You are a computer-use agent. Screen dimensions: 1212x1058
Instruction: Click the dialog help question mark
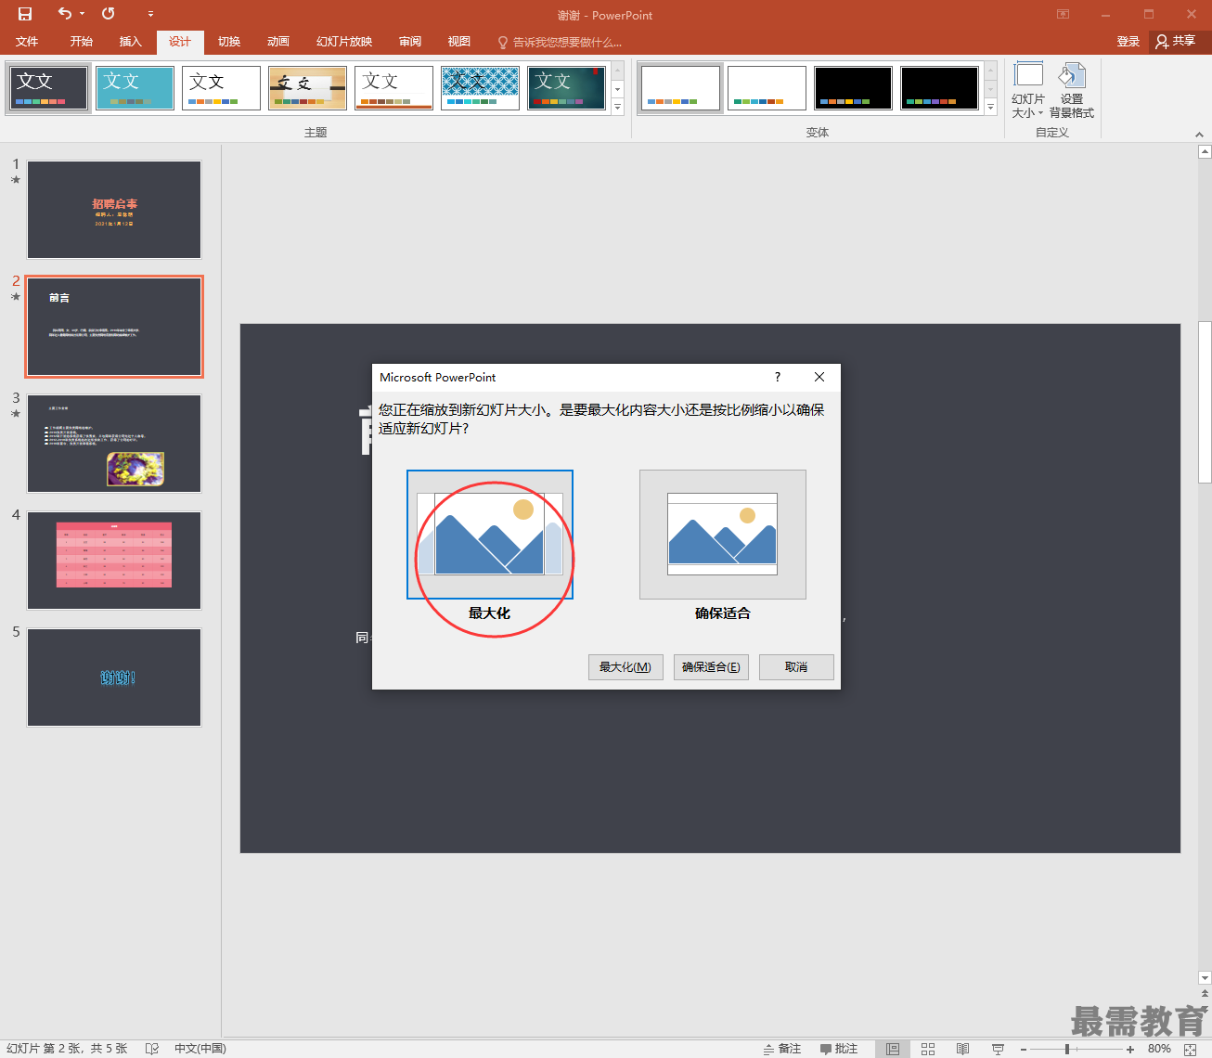(x=778, y=377)
